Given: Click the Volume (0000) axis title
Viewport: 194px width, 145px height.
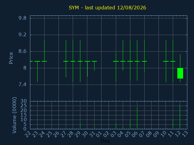Looking at the screenshot, I should 14,115.
